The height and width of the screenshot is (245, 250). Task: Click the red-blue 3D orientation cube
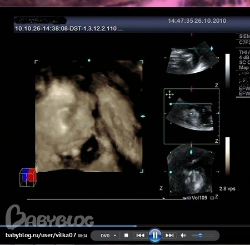pos(28,177)
